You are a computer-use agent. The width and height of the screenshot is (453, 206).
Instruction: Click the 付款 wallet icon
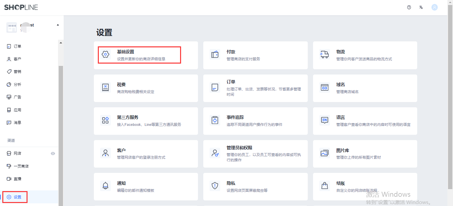(215, 54)
